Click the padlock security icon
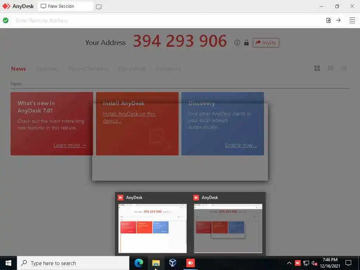This screenshot has height=270, width=360. point(246,43)
